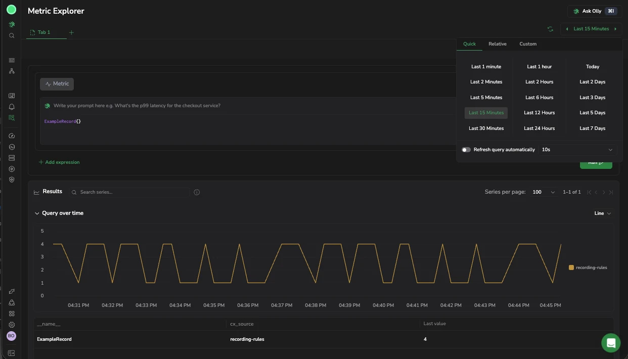Screen dimensions: 628x359
Task: Open the 10s refresh interval dropdown
Action: pyautogui.click(x=577, y=150)
